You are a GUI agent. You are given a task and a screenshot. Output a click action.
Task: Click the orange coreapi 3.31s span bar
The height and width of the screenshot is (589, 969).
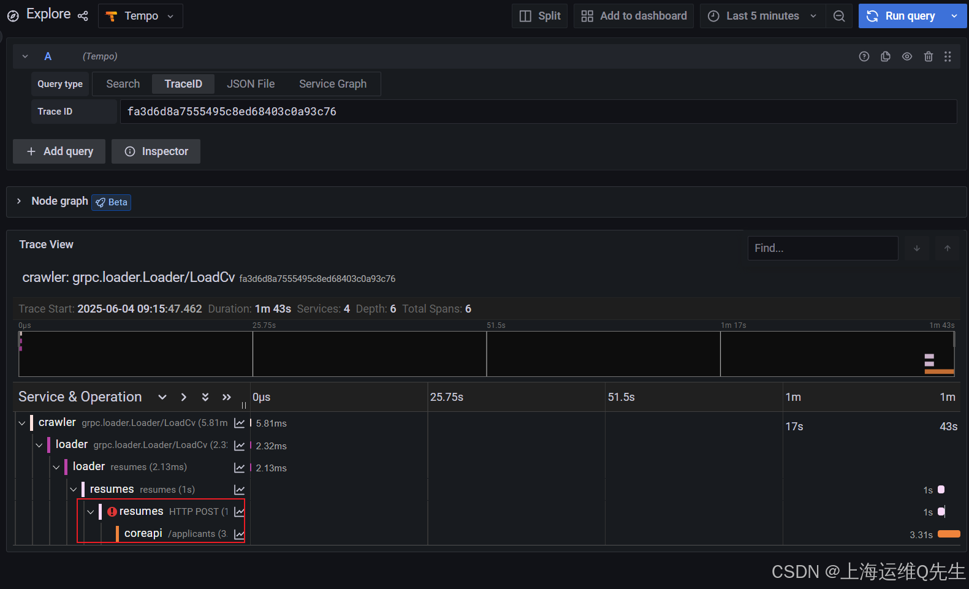pos(949,534)
